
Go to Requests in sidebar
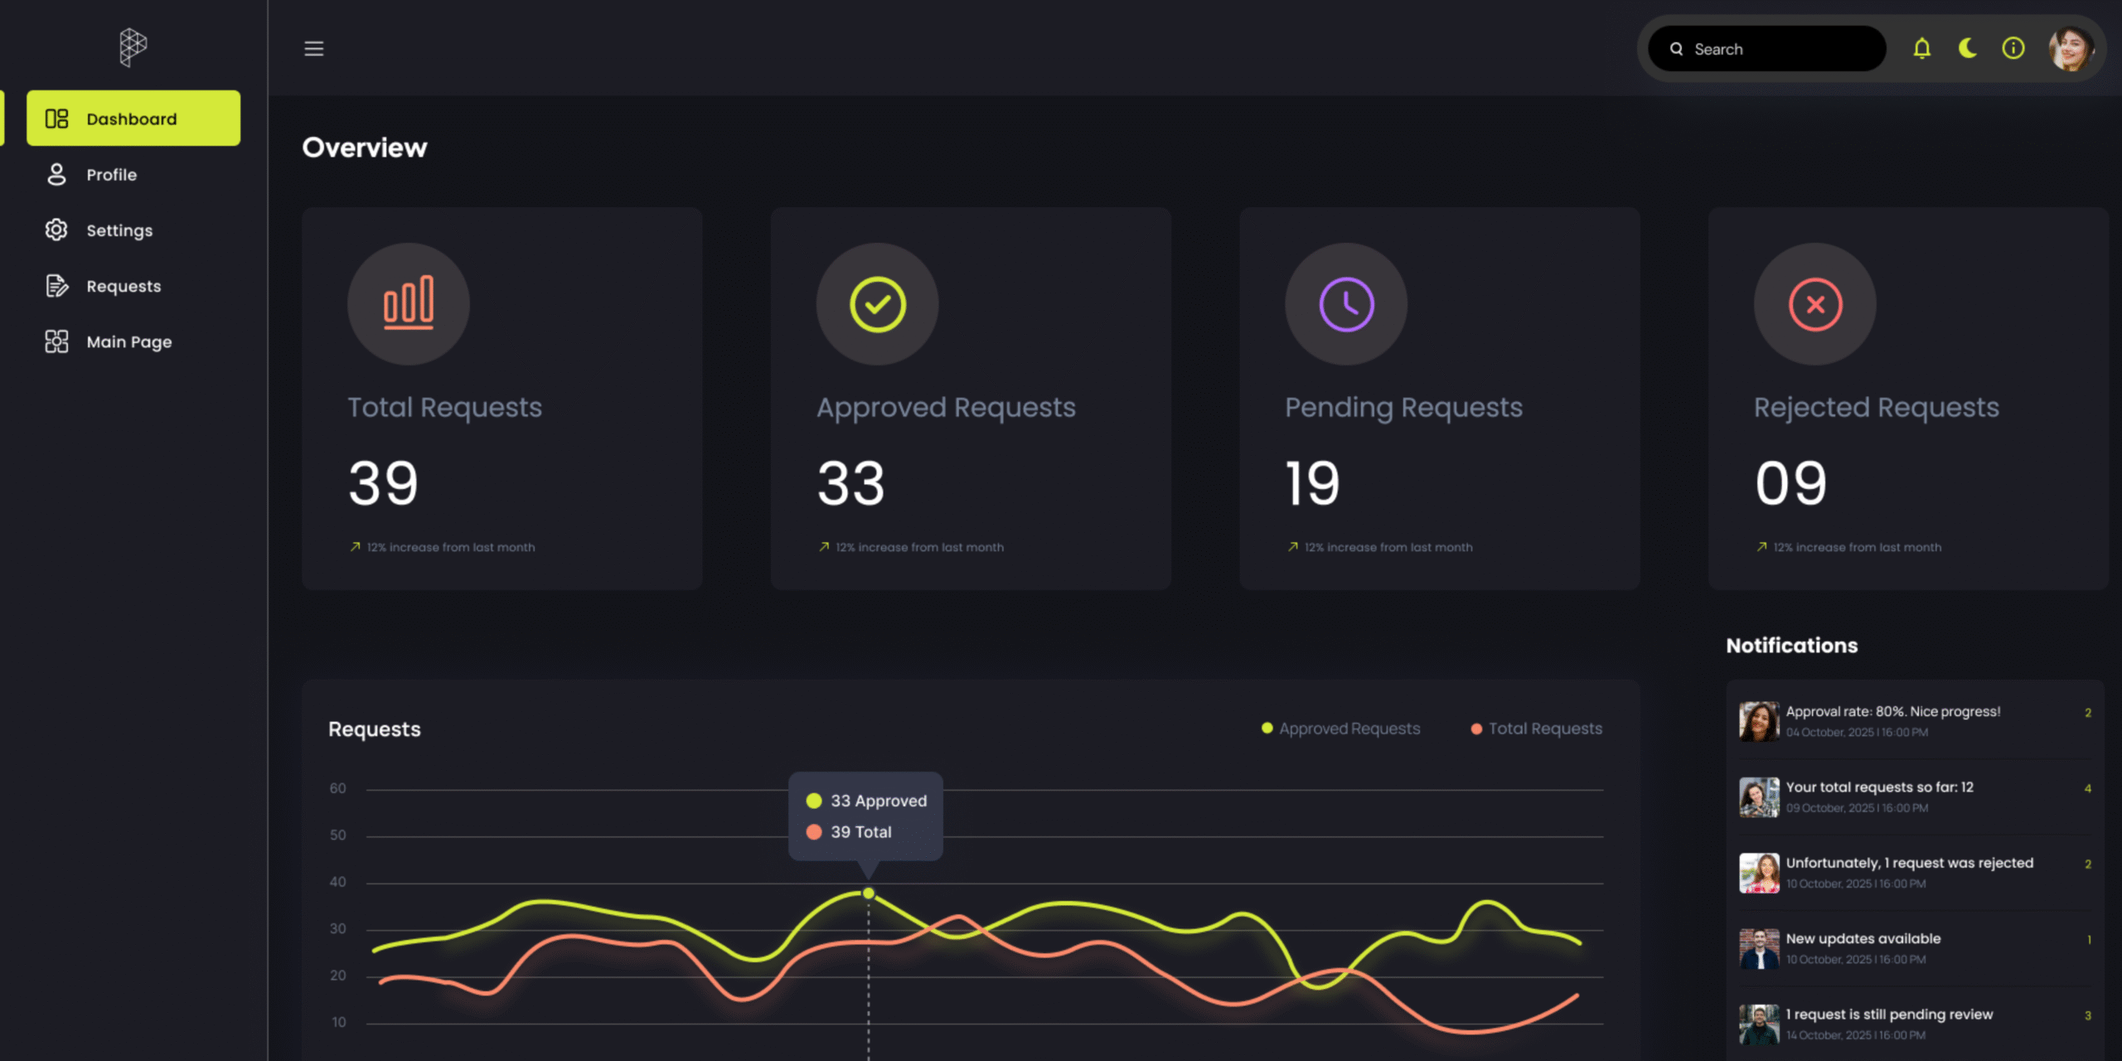coord(123,286)
